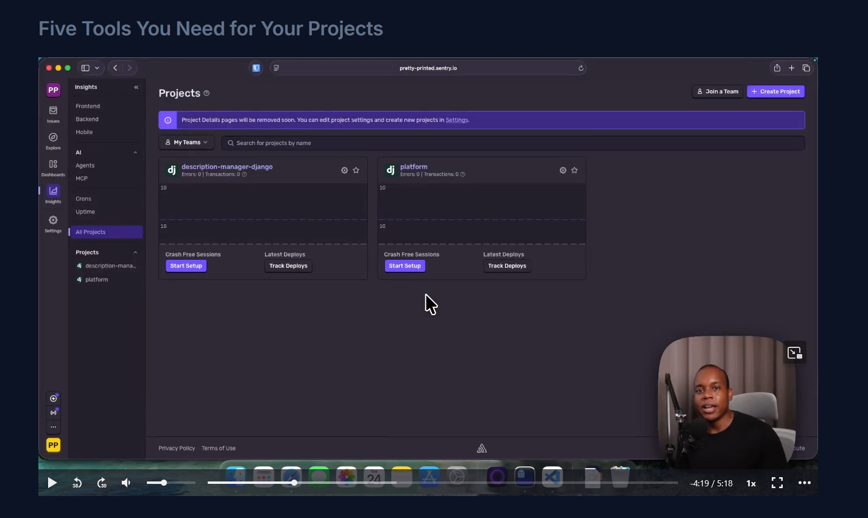Seek on the video progress bar
This screenshot has width=868, height=518.
[442, 483]
